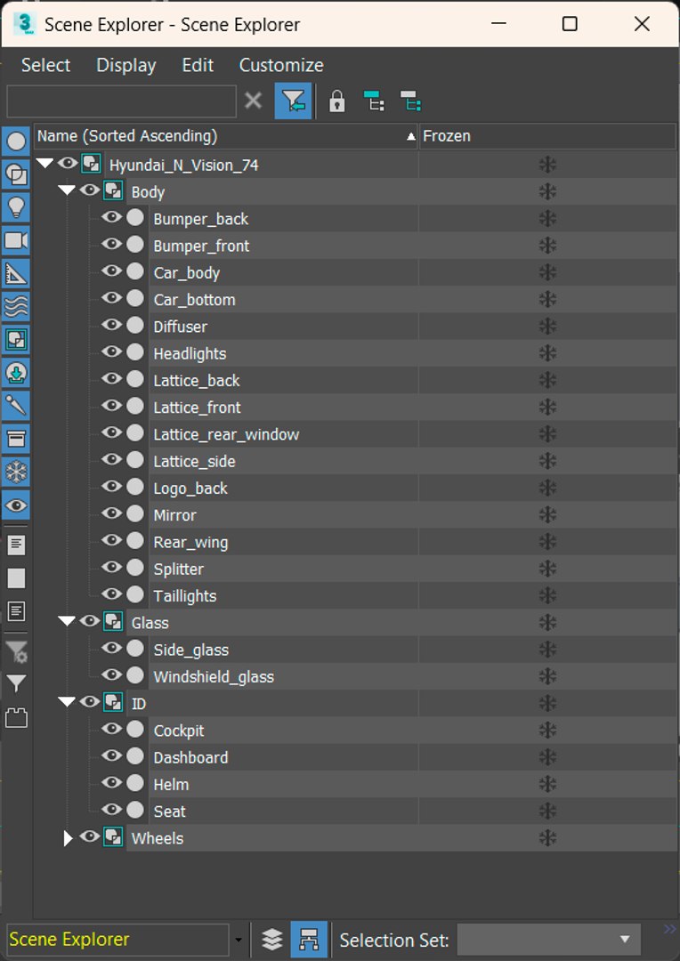
Task: Click Display None square icon in sidebar
Action: (x=16, y=578)
